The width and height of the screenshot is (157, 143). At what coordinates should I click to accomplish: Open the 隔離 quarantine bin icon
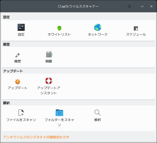(49, 54)
